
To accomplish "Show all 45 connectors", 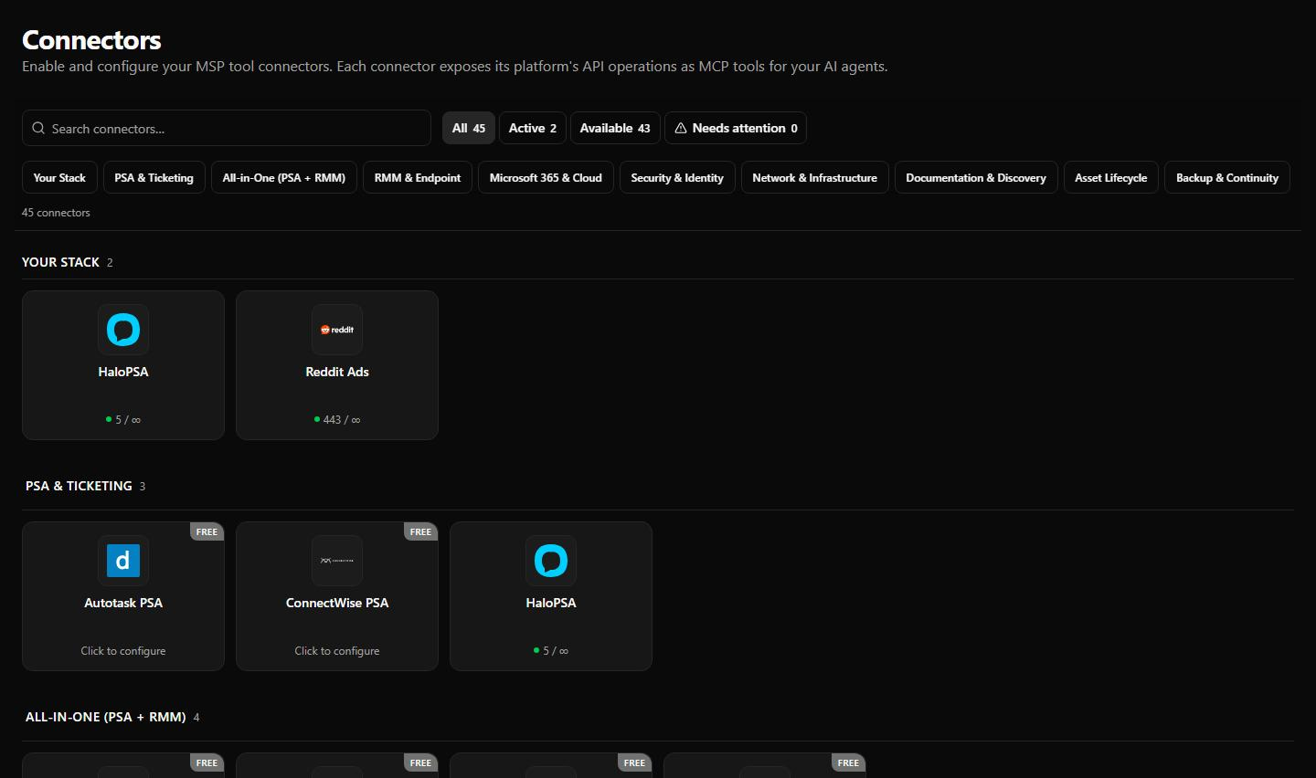I will coord(469,128).
